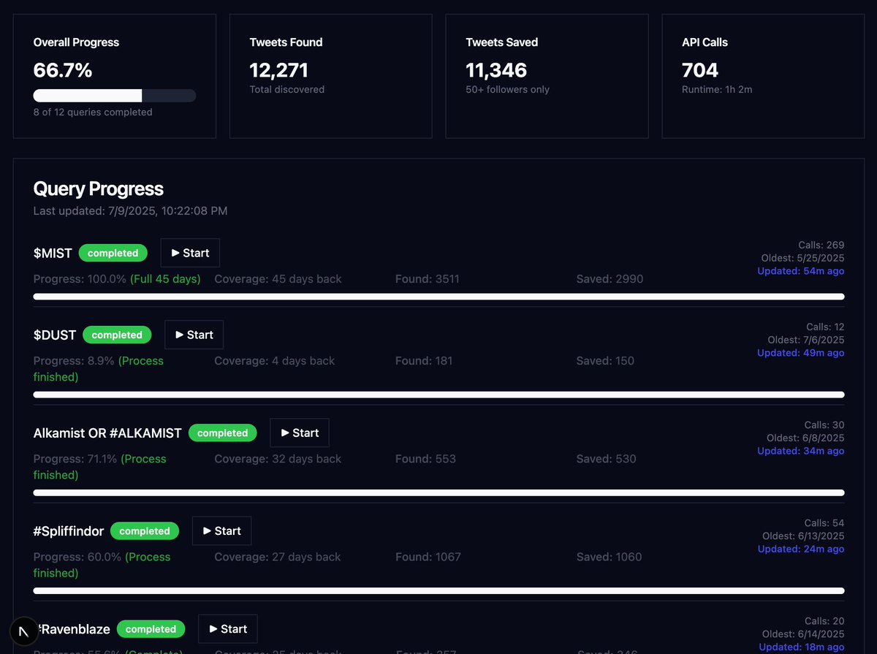Screen dimensions: 877x654
Task: Click the 'Calls: 269' text
Action: [821, 245]
